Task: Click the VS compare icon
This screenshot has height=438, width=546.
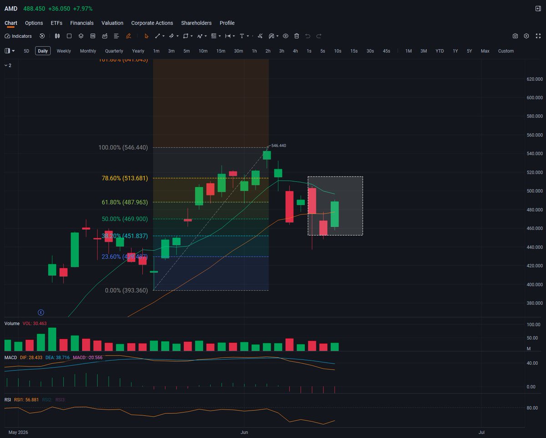Action: pos(93,36)
